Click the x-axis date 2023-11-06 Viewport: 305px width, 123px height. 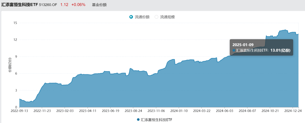(x=156, y=111)
